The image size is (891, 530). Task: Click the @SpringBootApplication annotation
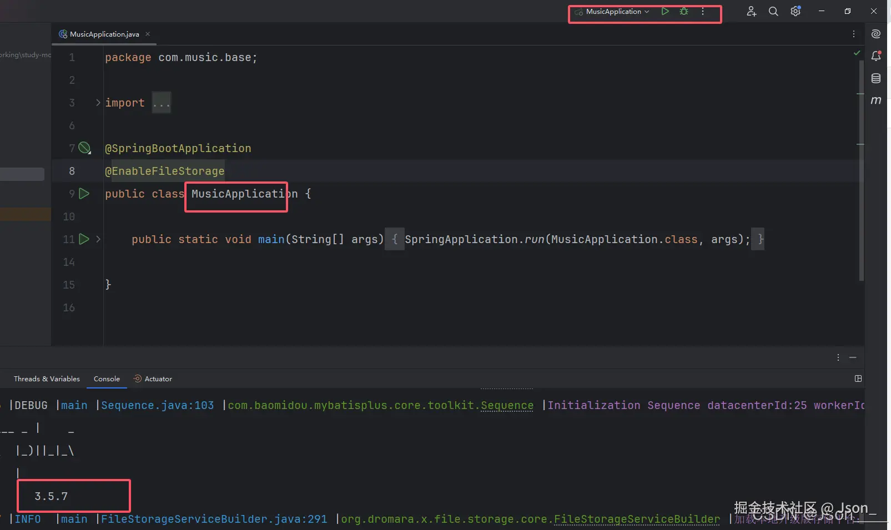coord(178,148)
